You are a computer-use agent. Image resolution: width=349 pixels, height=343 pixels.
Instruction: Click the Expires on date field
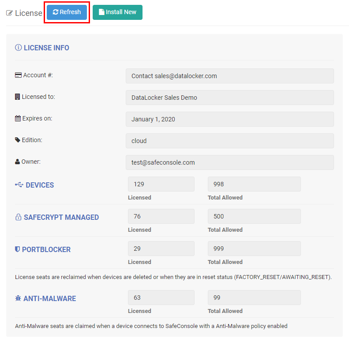pyautogui.click(x=230, y=119)
